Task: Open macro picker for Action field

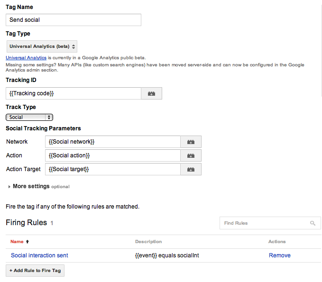Action: 191,155
